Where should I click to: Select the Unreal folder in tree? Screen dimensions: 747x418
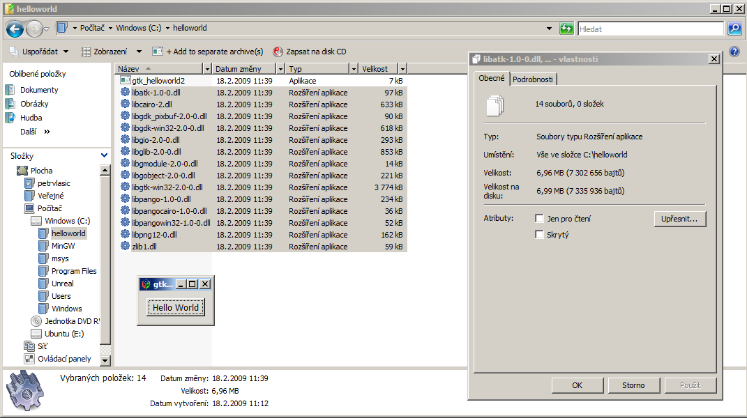62,284
